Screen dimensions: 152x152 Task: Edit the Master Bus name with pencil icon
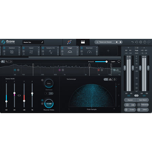coord(42,42)
